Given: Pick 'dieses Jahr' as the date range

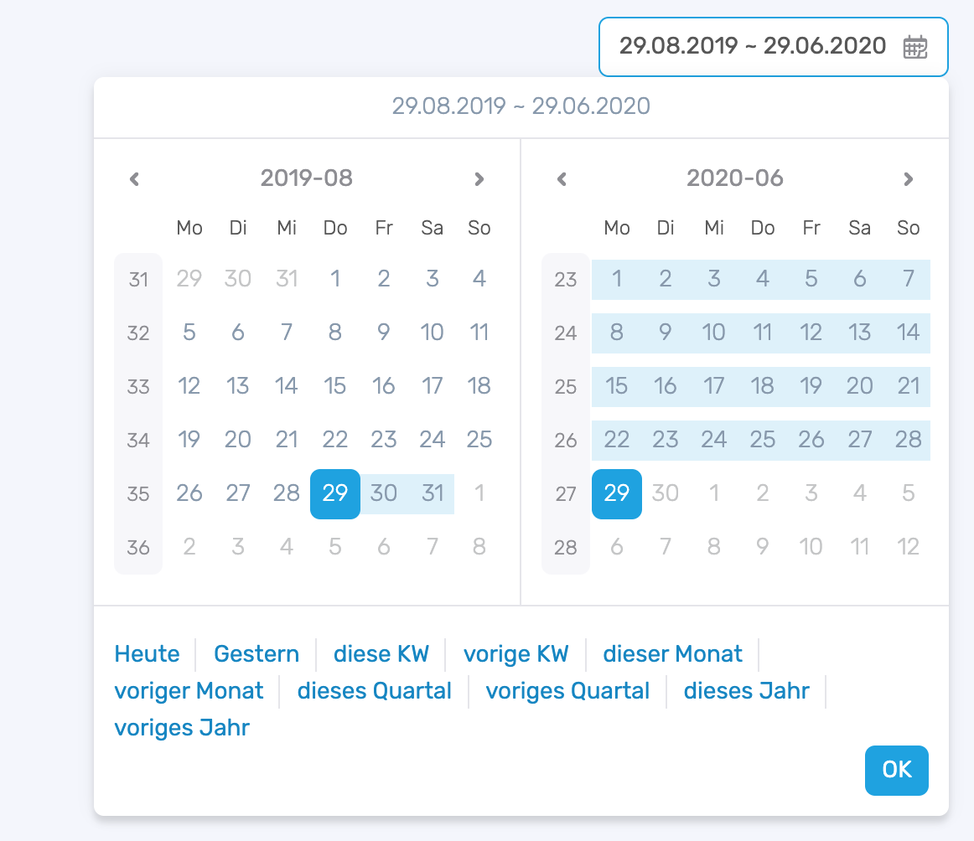Looking at the screenshot, I should [746, 691].
